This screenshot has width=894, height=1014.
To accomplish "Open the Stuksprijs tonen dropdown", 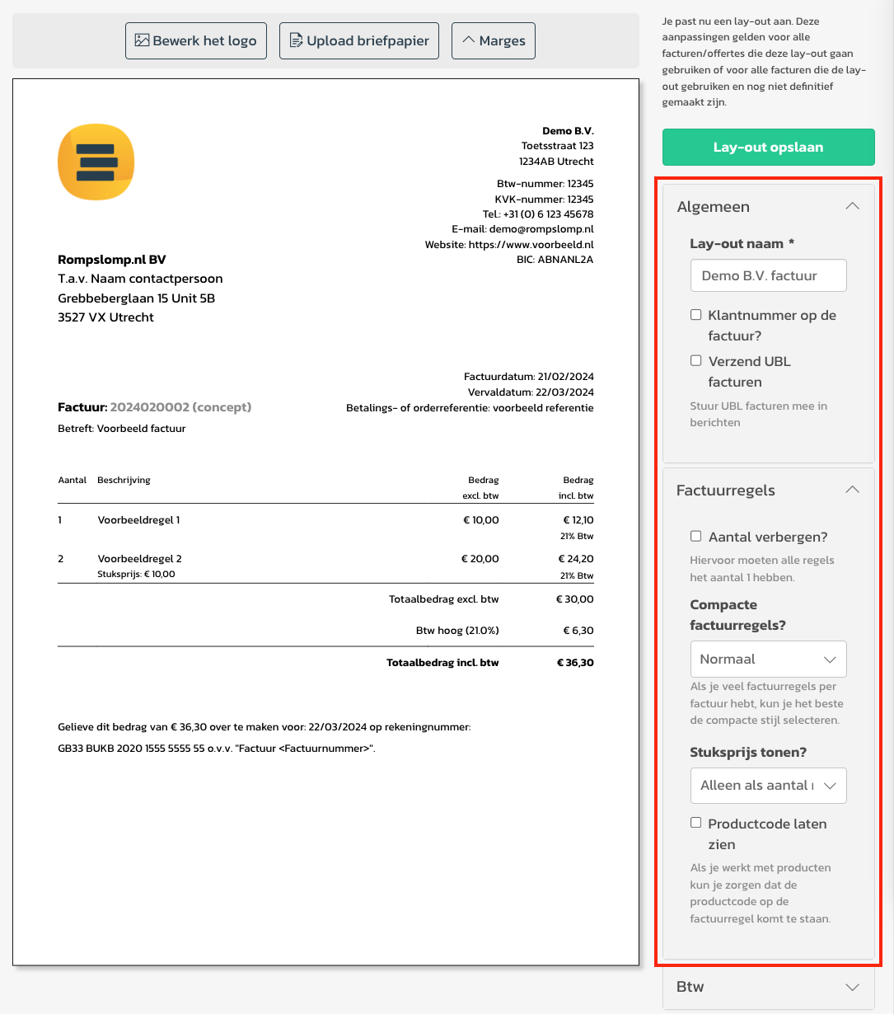I will [x=767, y=785].
